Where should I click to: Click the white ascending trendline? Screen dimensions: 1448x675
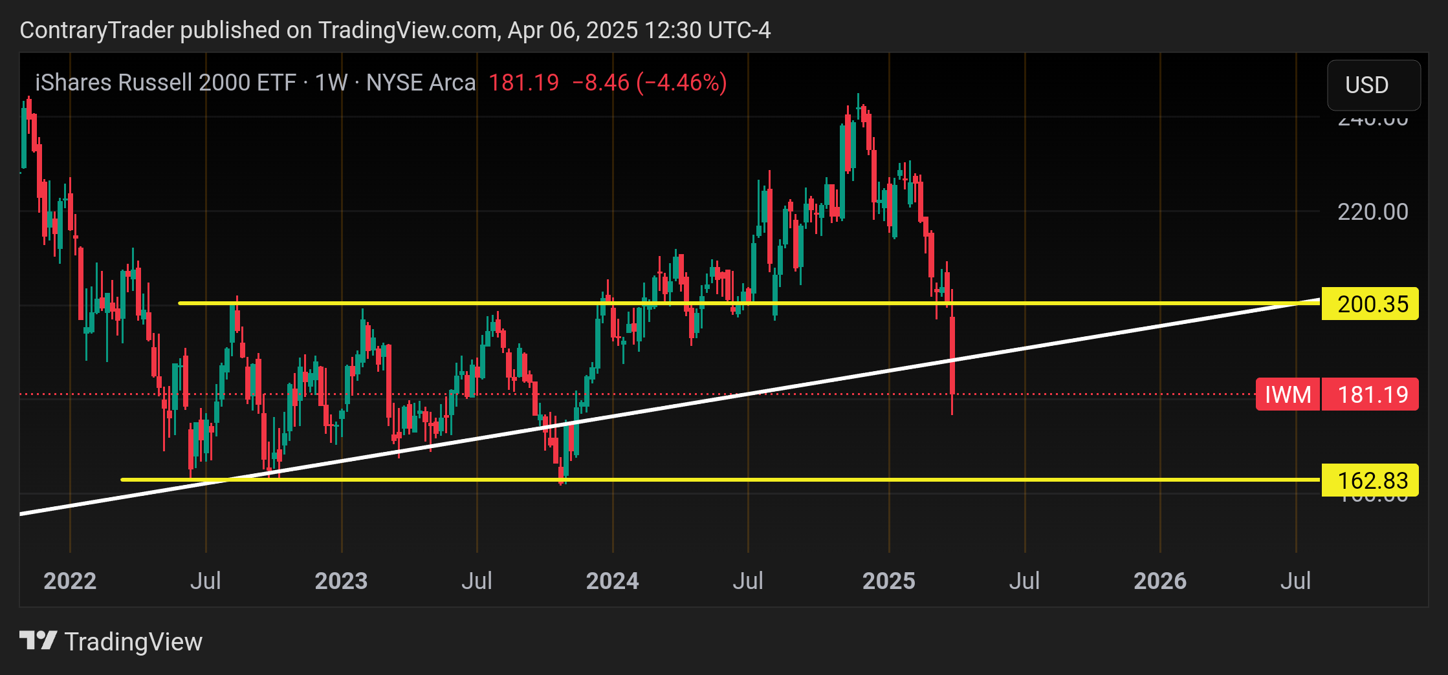[670, 407]
